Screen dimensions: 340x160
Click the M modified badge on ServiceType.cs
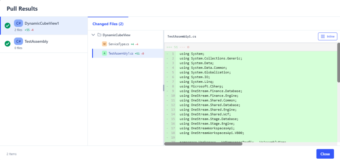coord(105,44)
